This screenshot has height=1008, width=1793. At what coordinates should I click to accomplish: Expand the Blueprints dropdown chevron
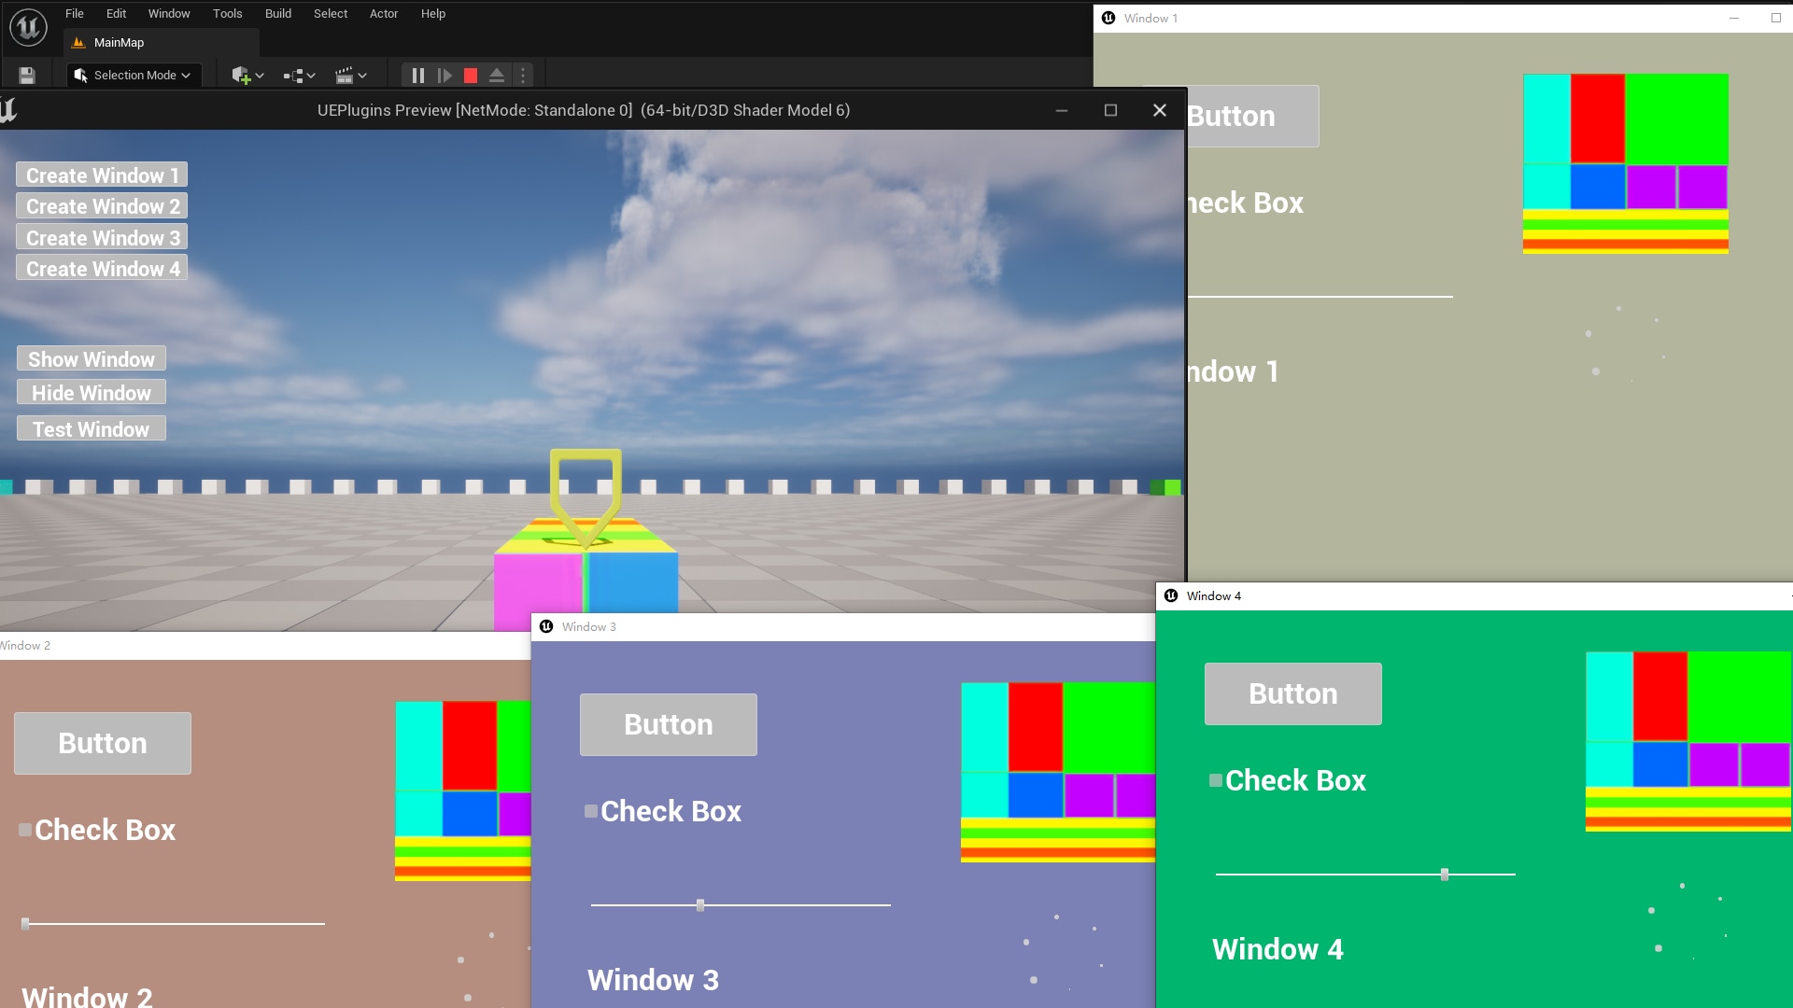coord(309,75)
